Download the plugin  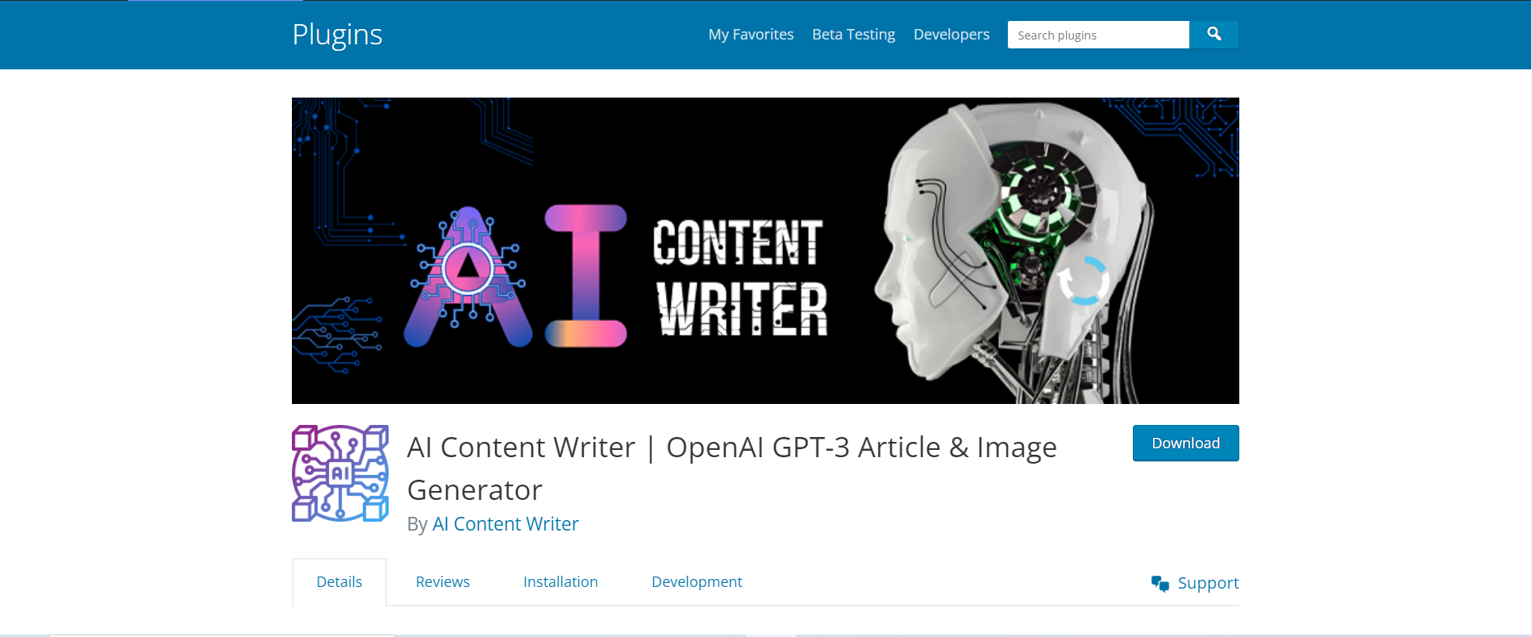click(1185, 443)
